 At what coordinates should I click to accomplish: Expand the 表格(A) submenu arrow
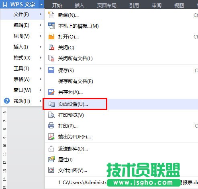(41, 79)
